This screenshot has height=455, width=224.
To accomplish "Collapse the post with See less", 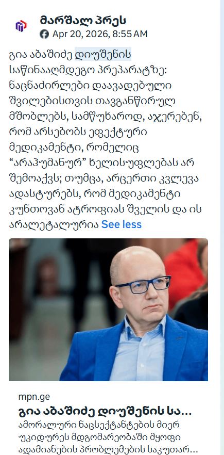I will pyautogui.click(x=122, y=224).
